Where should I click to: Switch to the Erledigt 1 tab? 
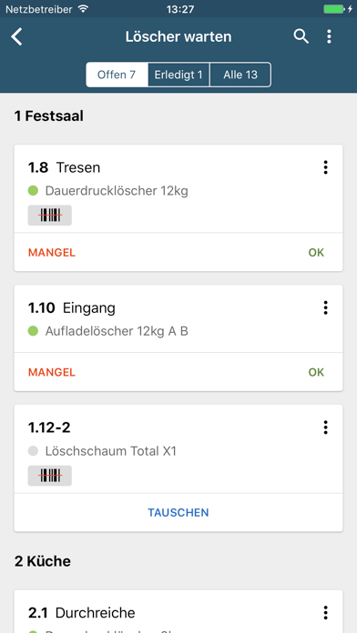click(178, 75)
